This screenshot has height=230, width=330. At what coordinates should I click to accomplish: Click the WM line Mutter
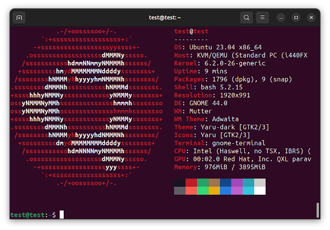[193, 111]
